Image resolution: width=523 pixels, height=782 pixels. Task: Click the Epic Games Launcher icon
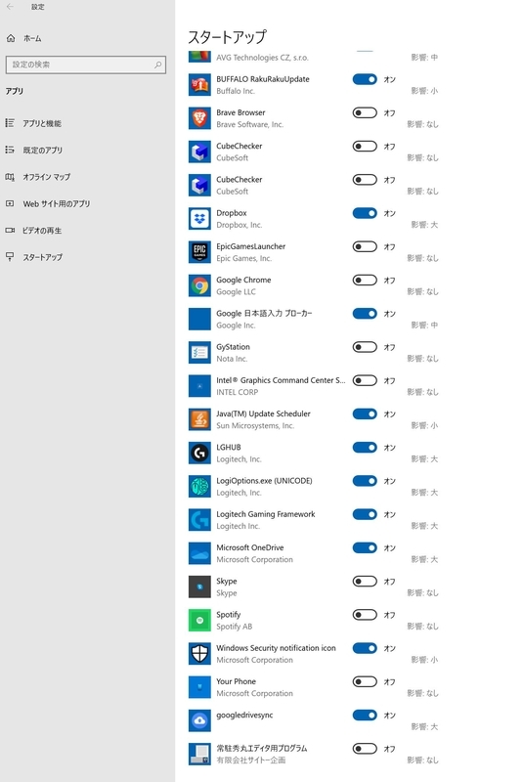199,252
